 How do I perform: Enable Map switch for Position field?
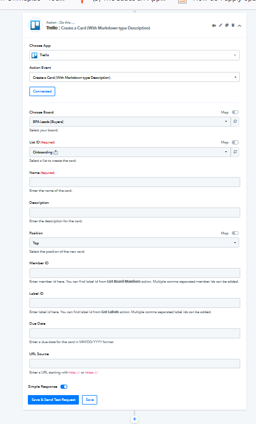[235, 233]
